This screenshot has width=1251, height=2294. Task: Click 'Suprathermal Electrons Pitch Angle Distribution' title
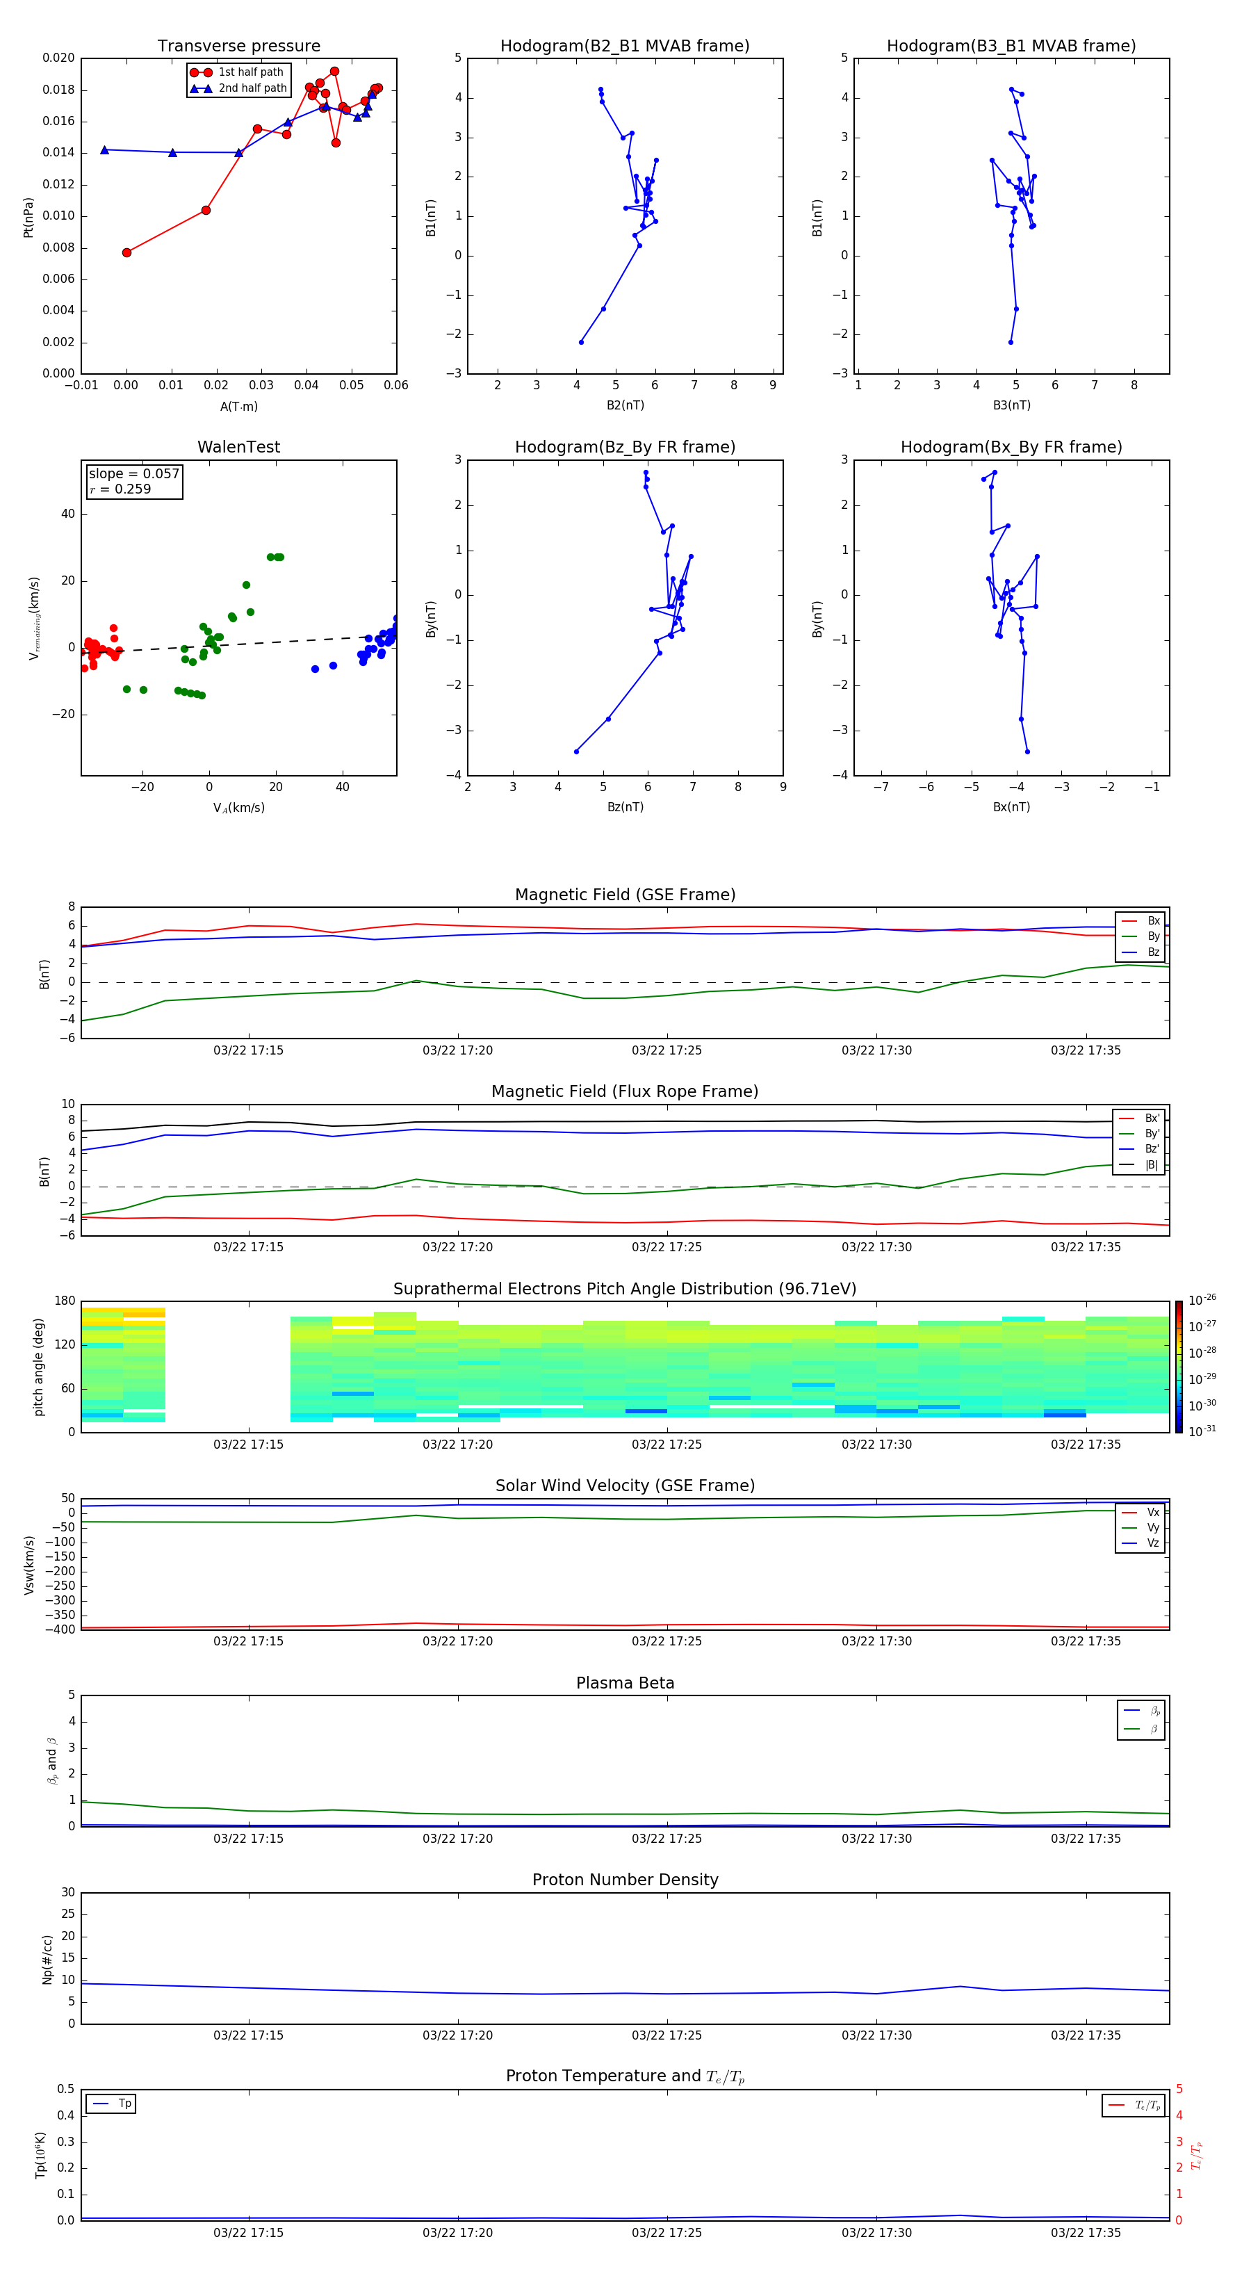625,1290
